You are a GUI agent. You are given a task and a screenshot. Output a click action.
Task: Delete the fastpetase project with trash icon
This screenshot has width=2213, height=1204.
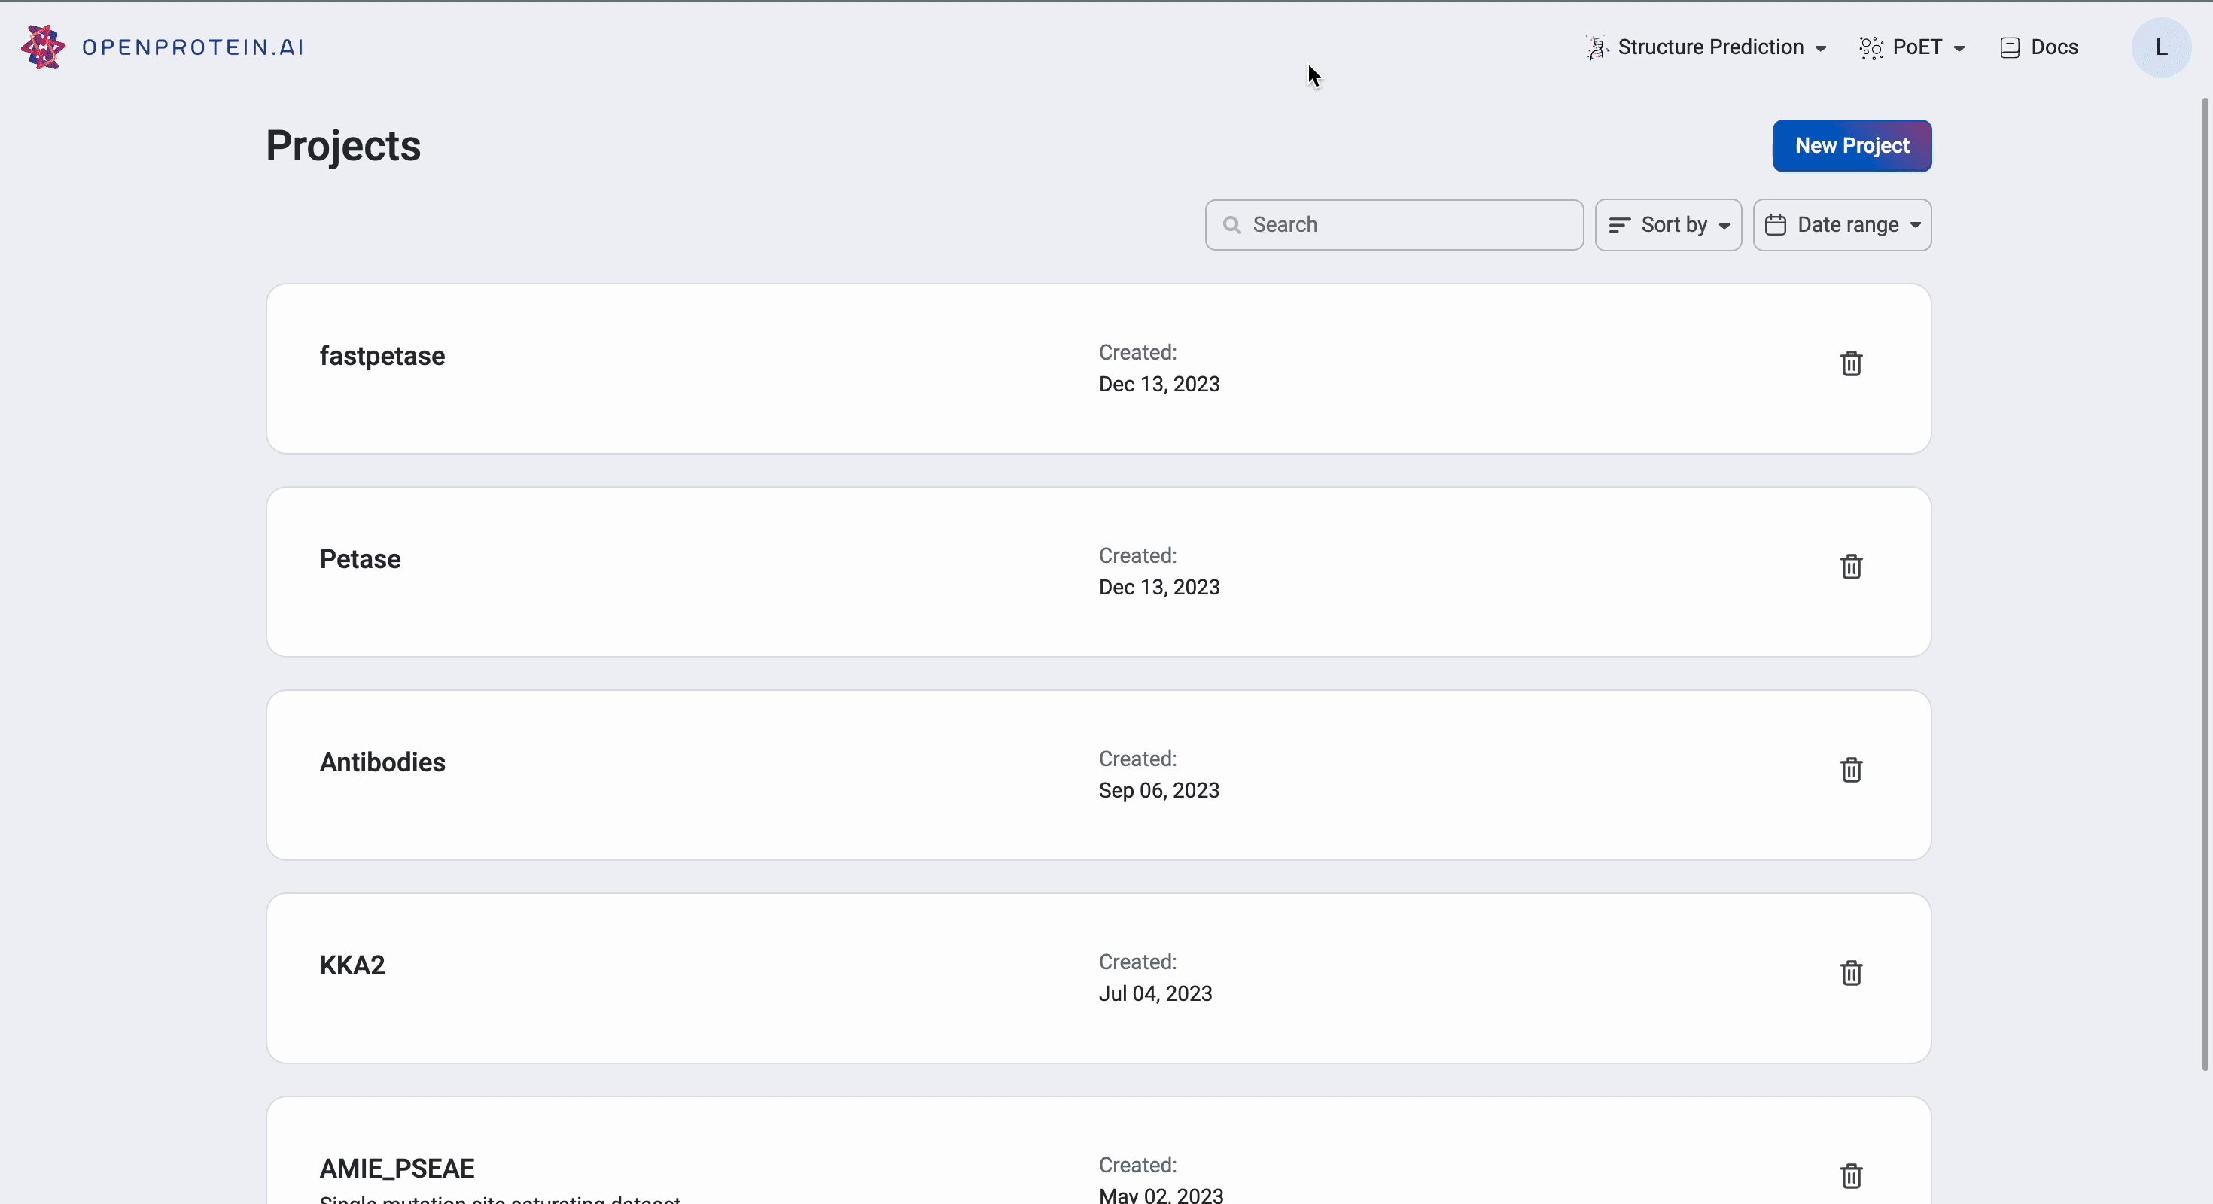pos(1850,364)
